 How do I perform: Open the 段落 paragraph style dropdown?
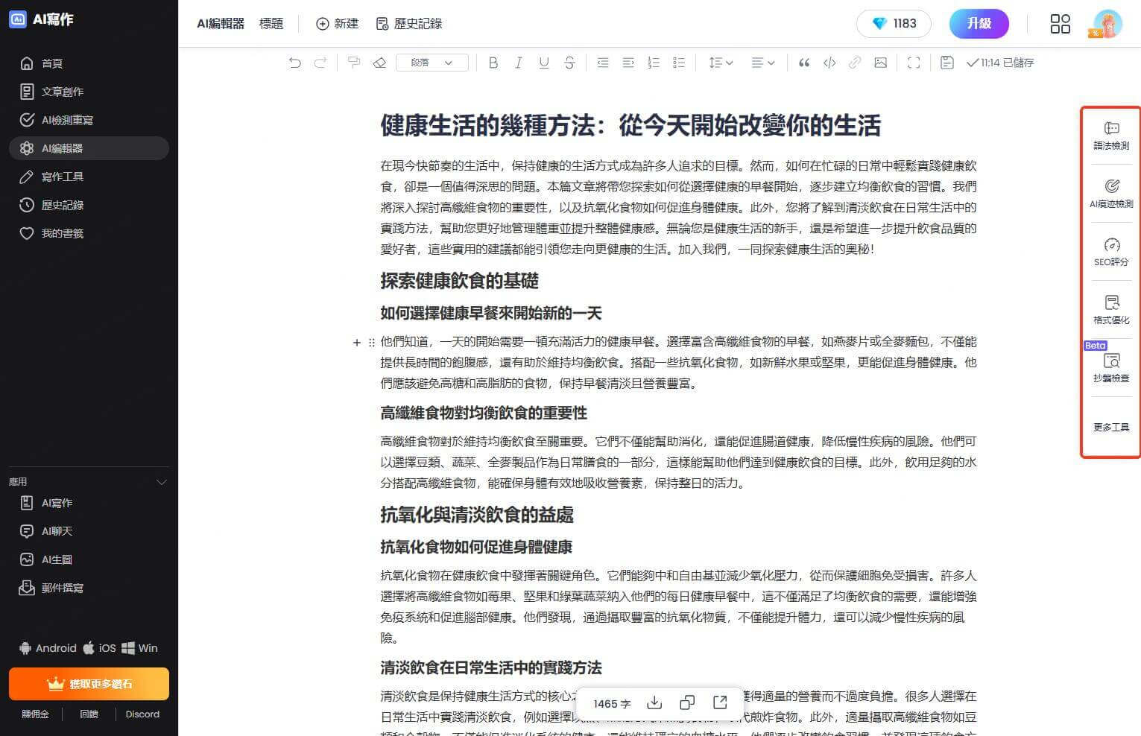click(432, 63)
